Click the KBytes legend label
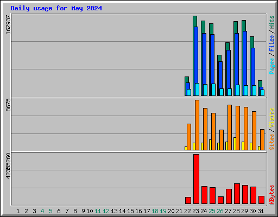 (x=271, y=195)
